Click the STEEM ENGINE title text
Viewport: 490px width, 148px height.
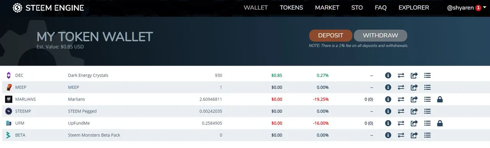(55, 8)
